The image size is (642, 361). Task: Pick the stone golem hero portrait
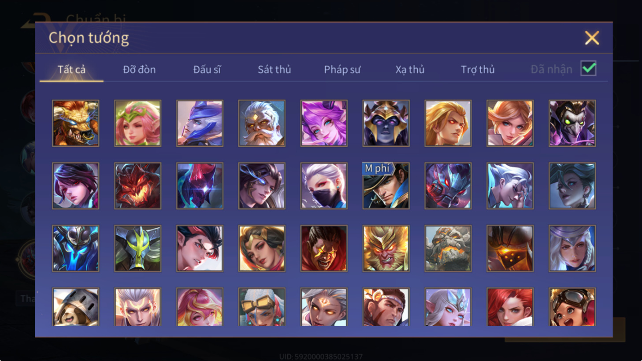click(x=448, y=248)
